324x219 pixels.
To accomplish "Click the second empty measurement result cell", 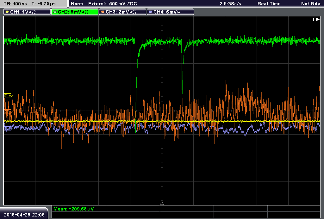I will pos(187,209).
